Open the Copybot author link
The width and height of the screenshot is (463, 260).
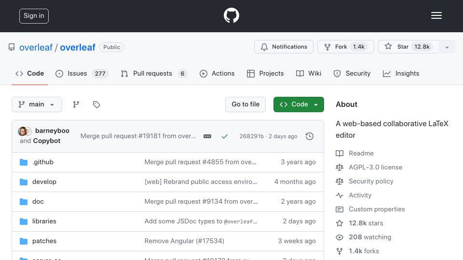tap(47, 141)
